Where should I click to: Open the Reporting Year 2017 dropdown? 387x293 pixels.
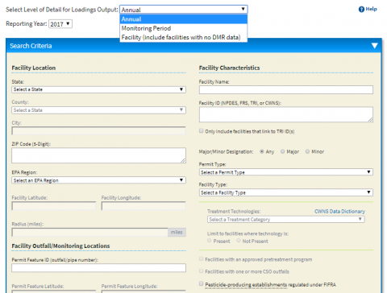tap(60, 24)
